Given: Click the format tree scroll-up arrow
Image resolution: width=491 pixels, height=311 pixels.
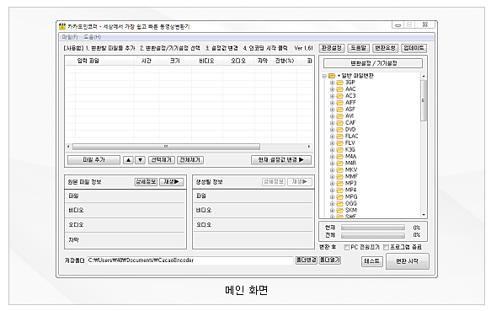Looking at the screenshot, I should 424,76.
